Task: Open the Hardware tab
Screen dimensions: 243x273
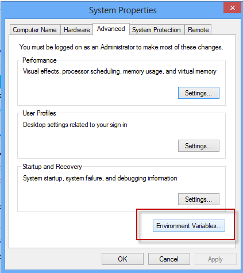Action: (76, 30)
